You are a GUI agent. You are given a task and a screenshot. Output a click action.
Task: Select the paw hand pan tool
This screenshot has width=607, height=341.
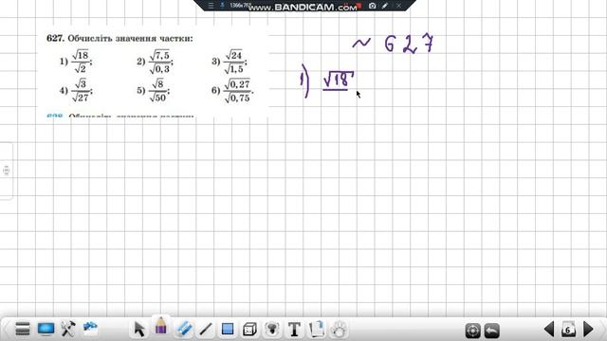[x=339, y=330]
